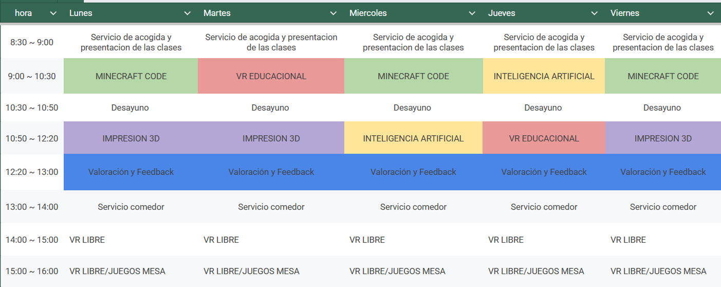The width and height of the screenshot is (721, 287).
Task: Select the 9:00 ~ 10:30 time cell
Action: [x=32, y=76]
